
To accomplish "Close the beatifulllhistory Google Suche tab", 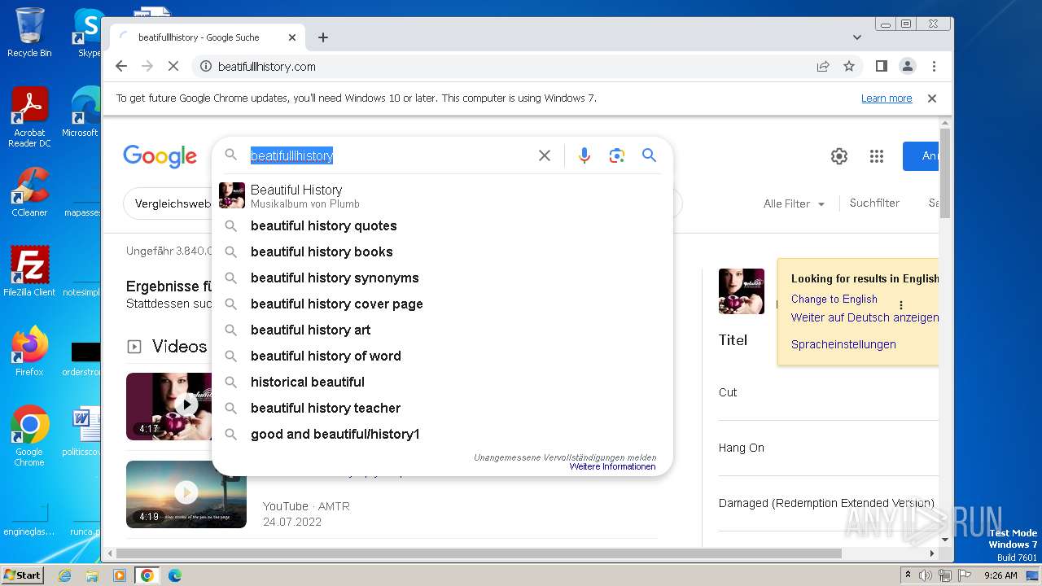I will click(292, 37).
